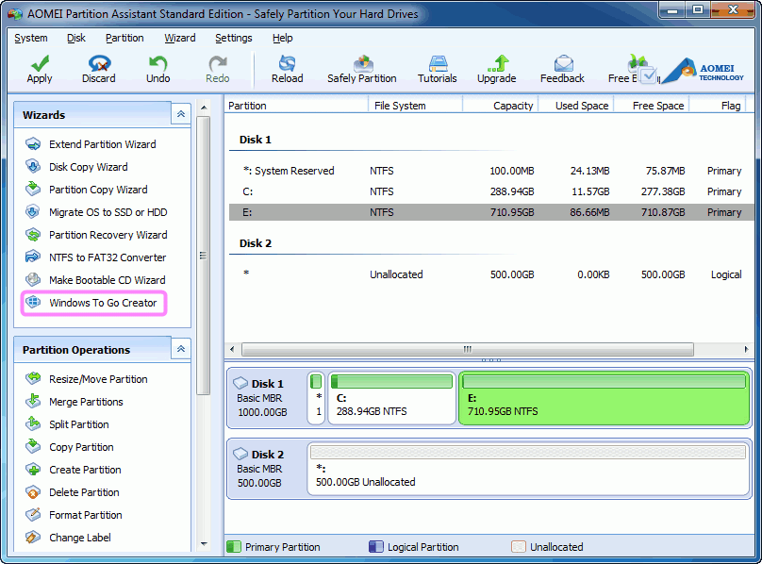Choose Format Partition operation
Image resolution: width=762 pixels, height=564 pixels.
pyautogui.click(x=74, y=515)
